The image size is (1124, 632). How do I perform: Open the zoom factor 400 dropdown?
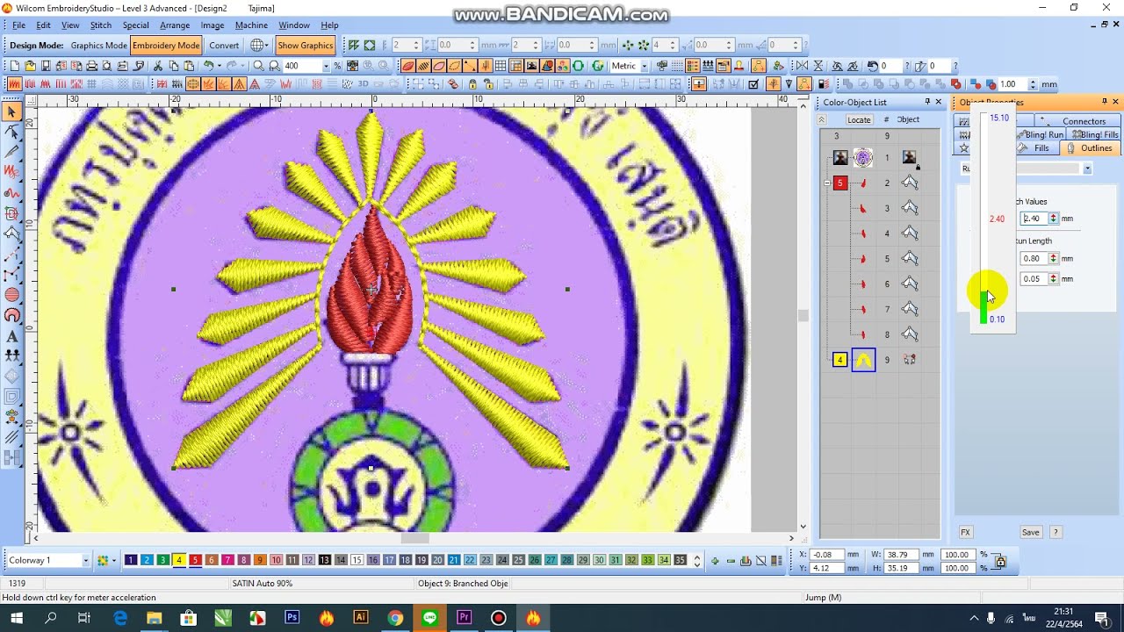pyautogui.click(x=326, y=66)
